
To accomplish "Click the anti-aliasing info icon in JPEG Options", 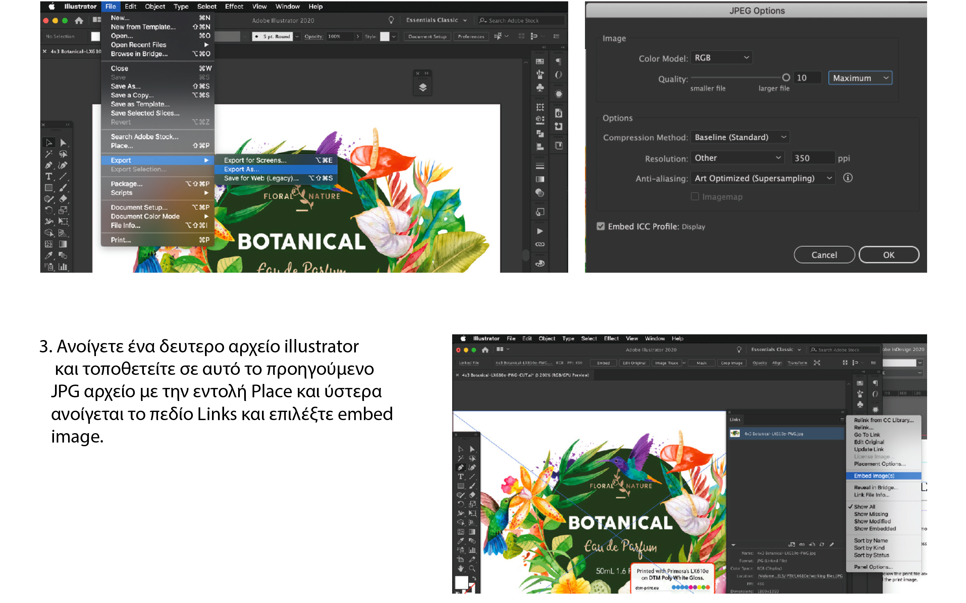I will tap(848, 178).
